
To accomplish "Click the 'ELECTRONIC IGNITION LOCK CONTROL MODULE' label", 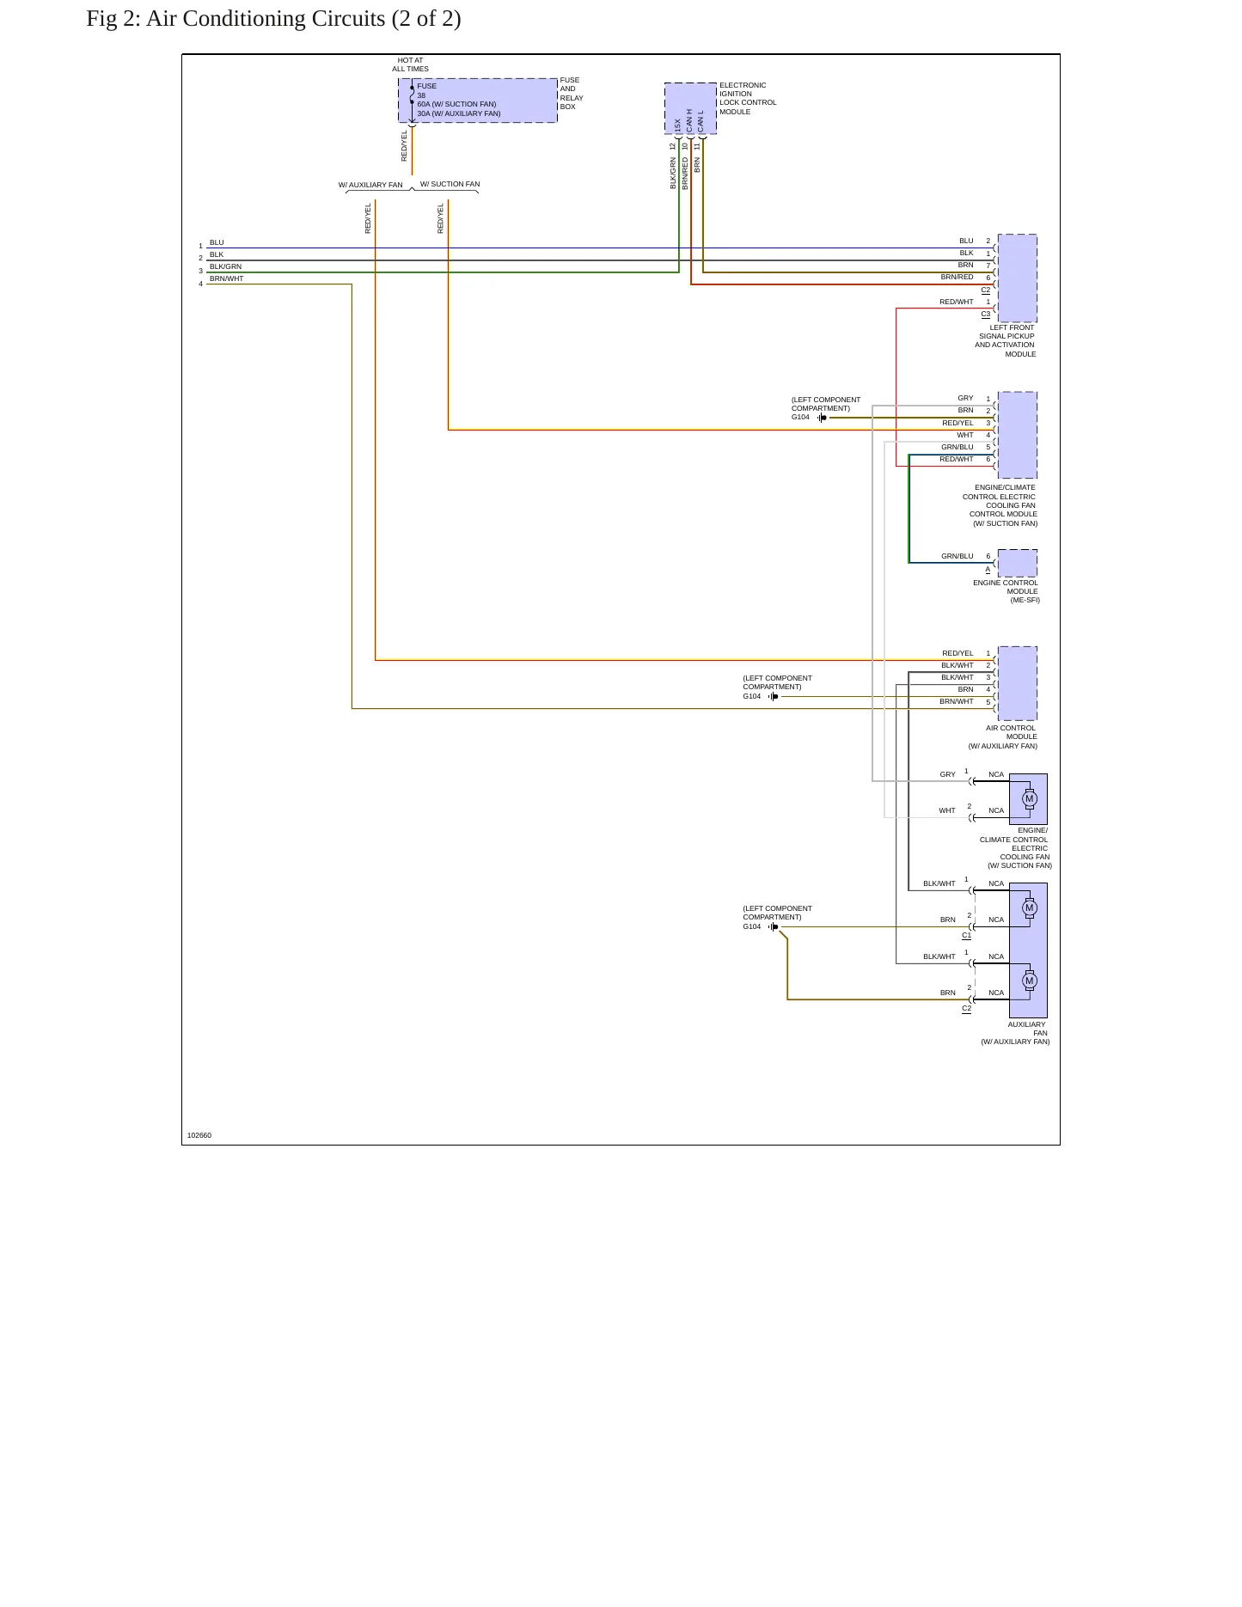I will (x=748, y=99).
